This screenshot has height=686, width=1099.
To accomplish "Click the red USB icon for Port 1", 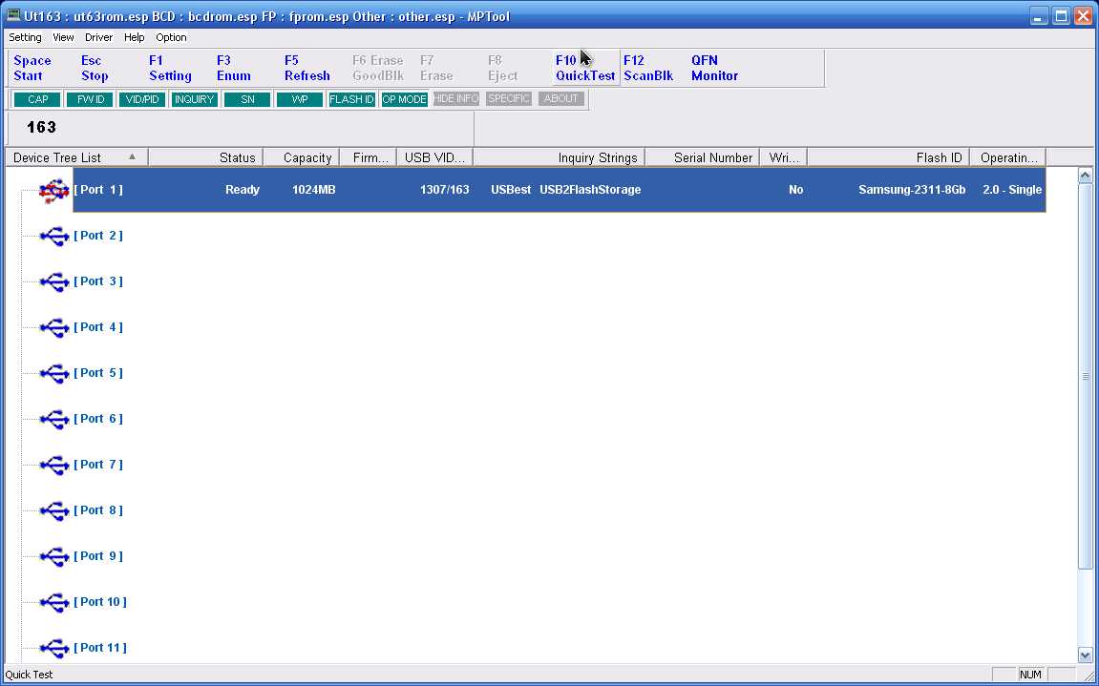I will pos(54,190).
